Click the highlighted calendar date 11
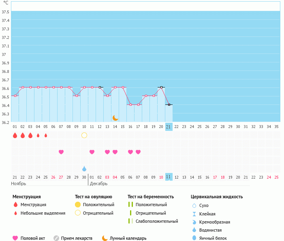This screenshot has height=241, width=284. pos(169,177)
